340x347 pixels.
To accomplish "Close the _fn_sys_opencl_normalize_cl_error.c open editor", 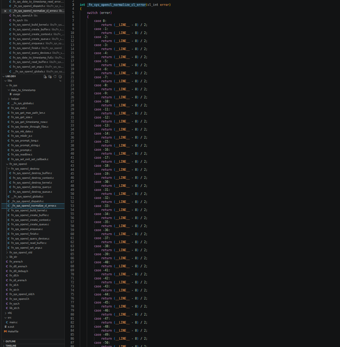I will pyautogui.click(x=5, y=11).
